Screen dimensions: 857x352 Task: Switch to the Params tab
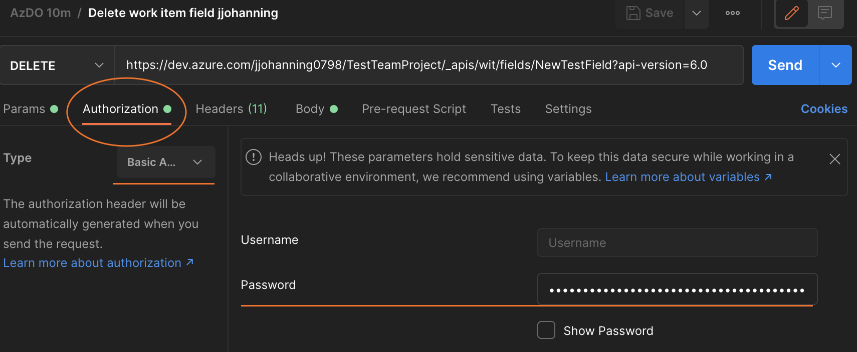tap(24, 109)
